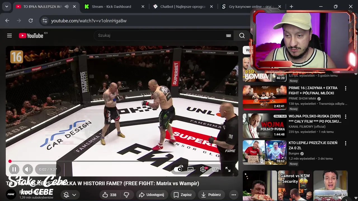Open a new browser tab
358x201 pixels.
pyautogui.click(x=291, y=6)
